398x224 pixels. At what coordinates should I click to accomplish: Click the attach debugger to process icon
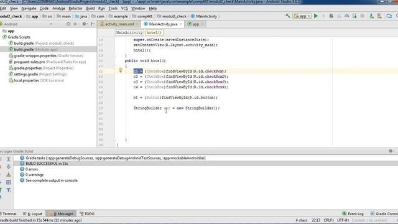click(x=354, y=16)
